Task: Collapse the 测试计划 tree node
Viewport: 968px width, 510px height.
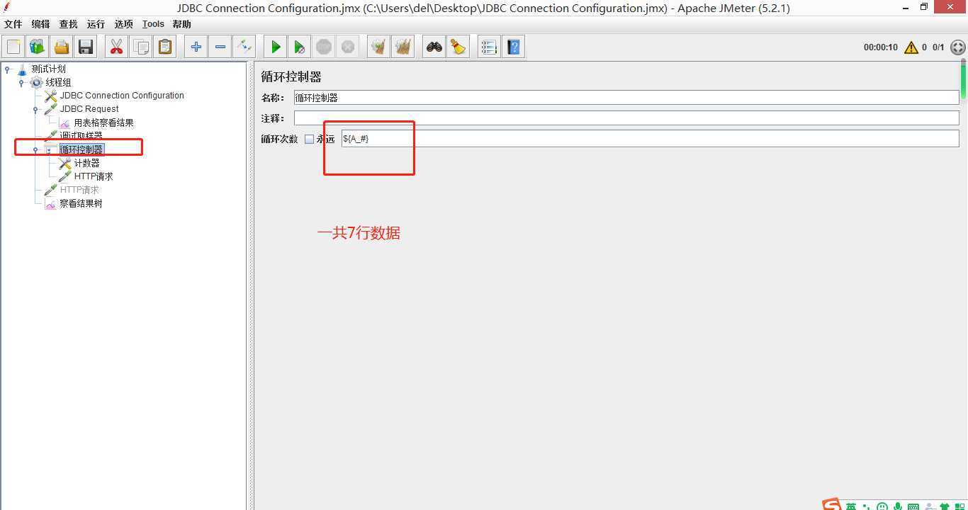Action: click(7, 69)
